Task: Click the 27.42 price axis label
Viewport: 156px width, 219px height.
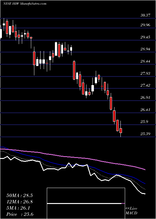Action: (x=145, y=85)
